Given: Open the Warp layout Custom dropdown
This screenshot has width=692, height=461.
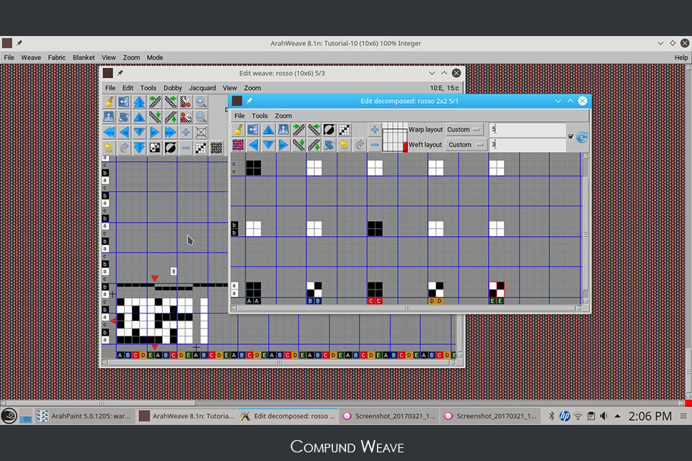Looking at the screenshot, I should 464,130.
